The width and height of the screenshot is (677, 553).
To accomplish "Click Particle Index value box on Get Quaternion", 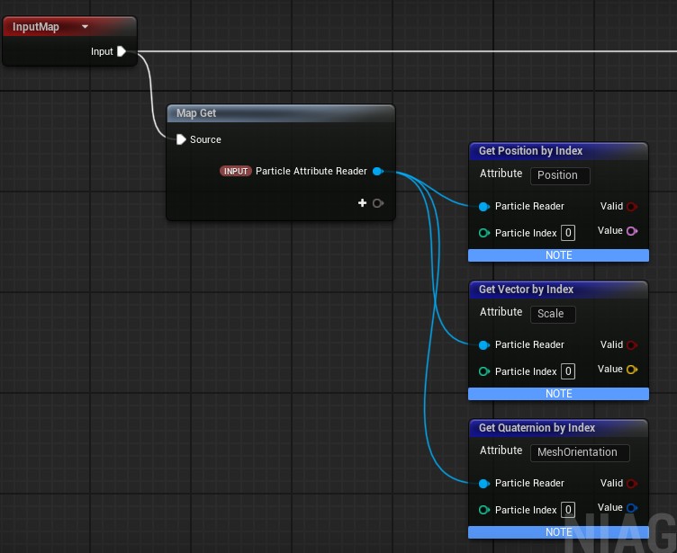I will pyautogui.click(x=568, y=511).
